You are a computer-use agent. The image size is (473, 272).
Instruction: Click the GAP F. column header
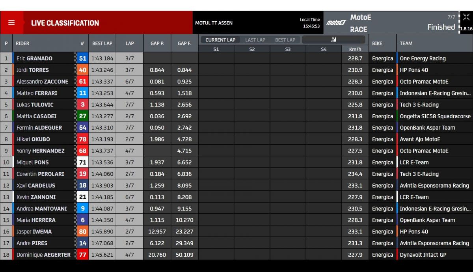[x=184, y=43]
